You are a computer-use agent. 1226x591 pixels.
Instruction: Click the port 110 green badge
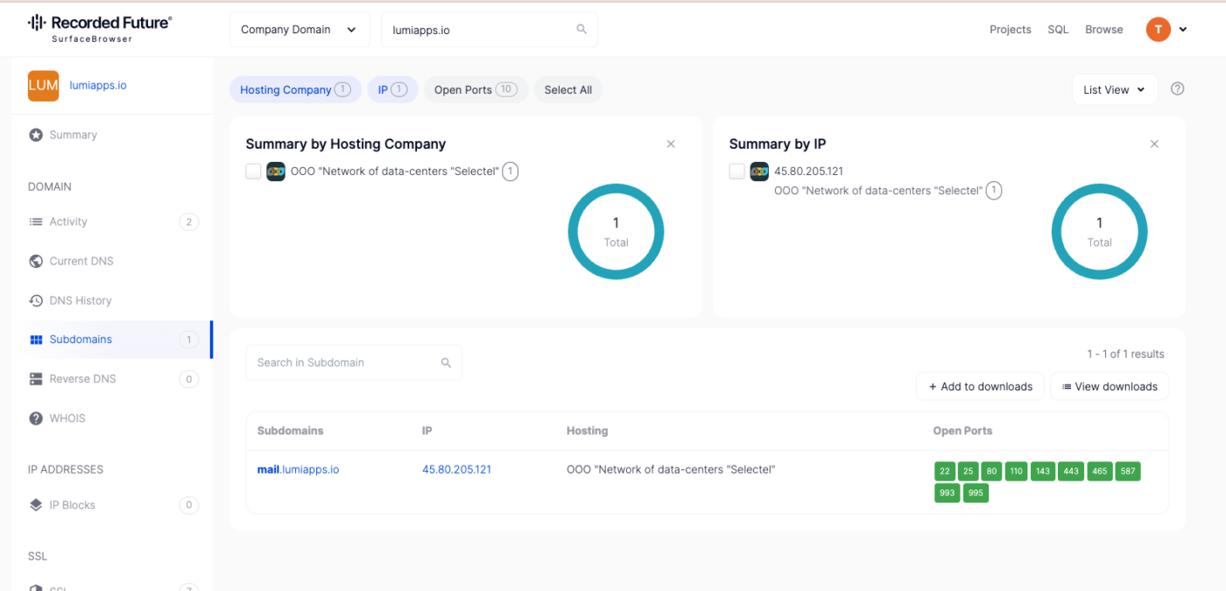(1017, 471)
